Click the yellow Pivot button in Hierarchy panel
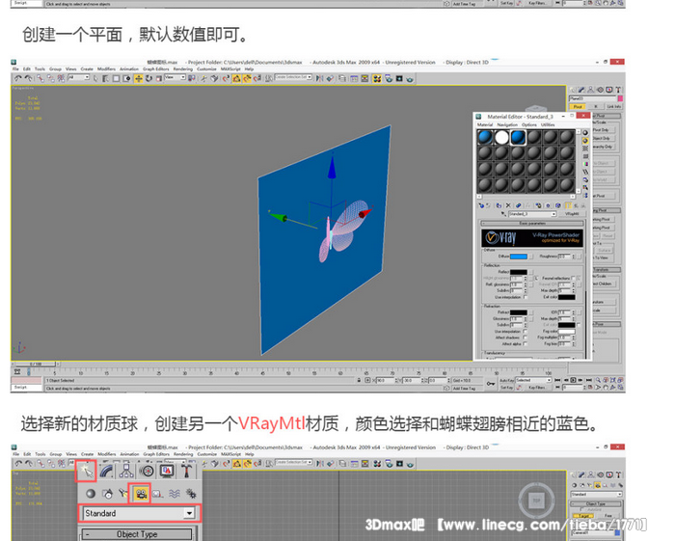Screen dimensions: 675x541 point(578,106)
